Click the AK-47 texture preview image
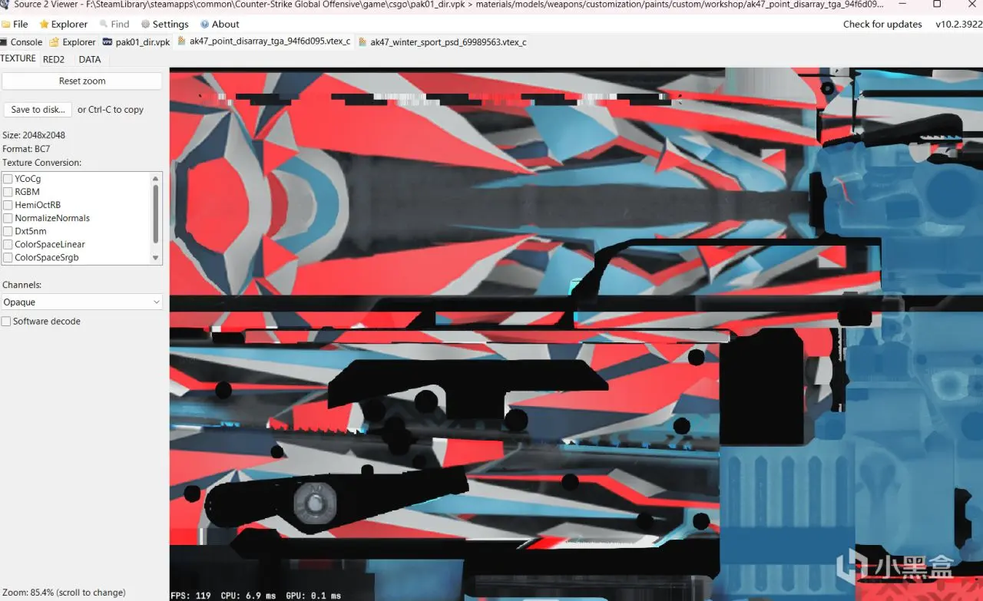Image resolution: width=983 pixels, height=601 pixels. point(576,334)
